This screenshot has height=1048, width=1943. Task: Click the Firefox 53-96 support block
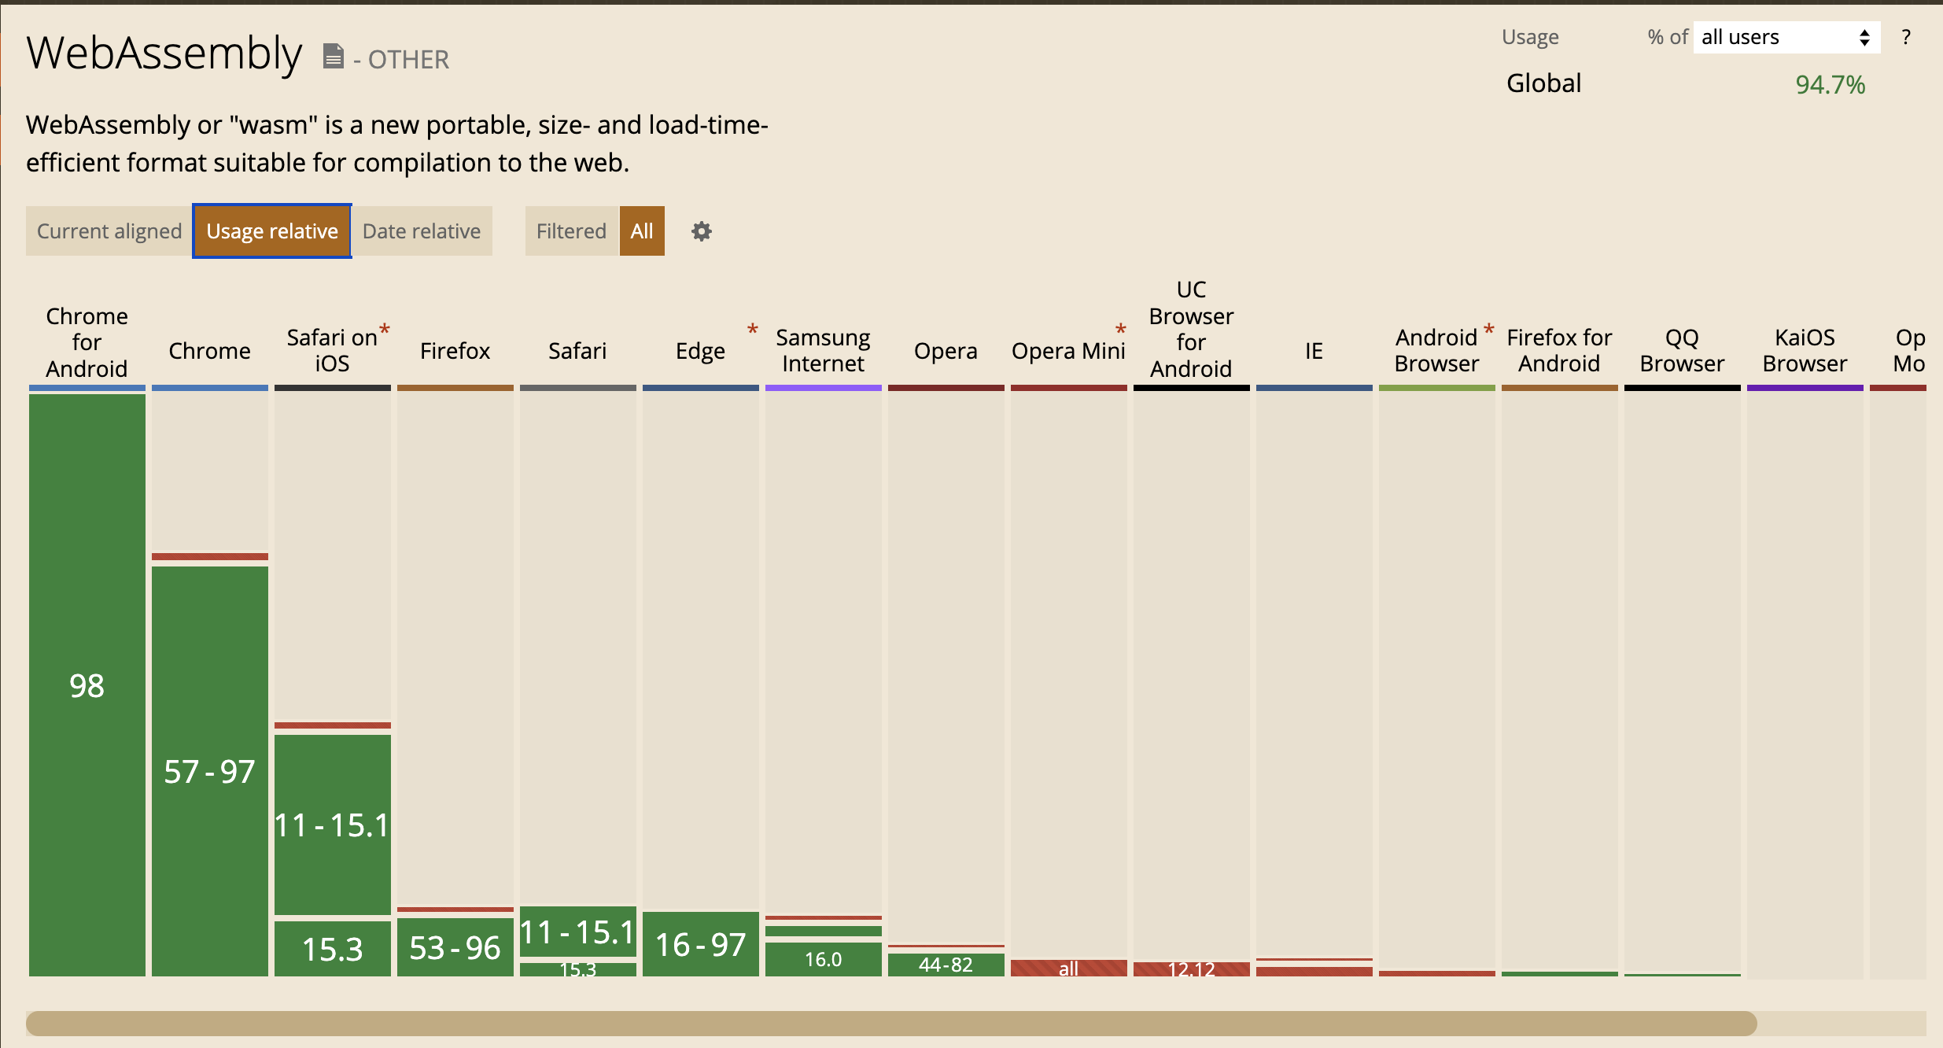point(455,947)
